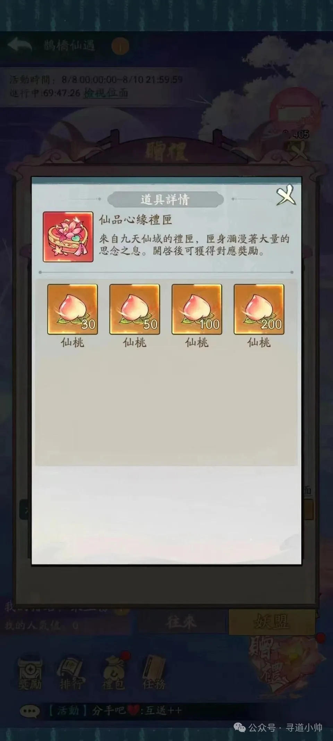Select the 仙桃 reward with quantity 50

tap(135, 309)
